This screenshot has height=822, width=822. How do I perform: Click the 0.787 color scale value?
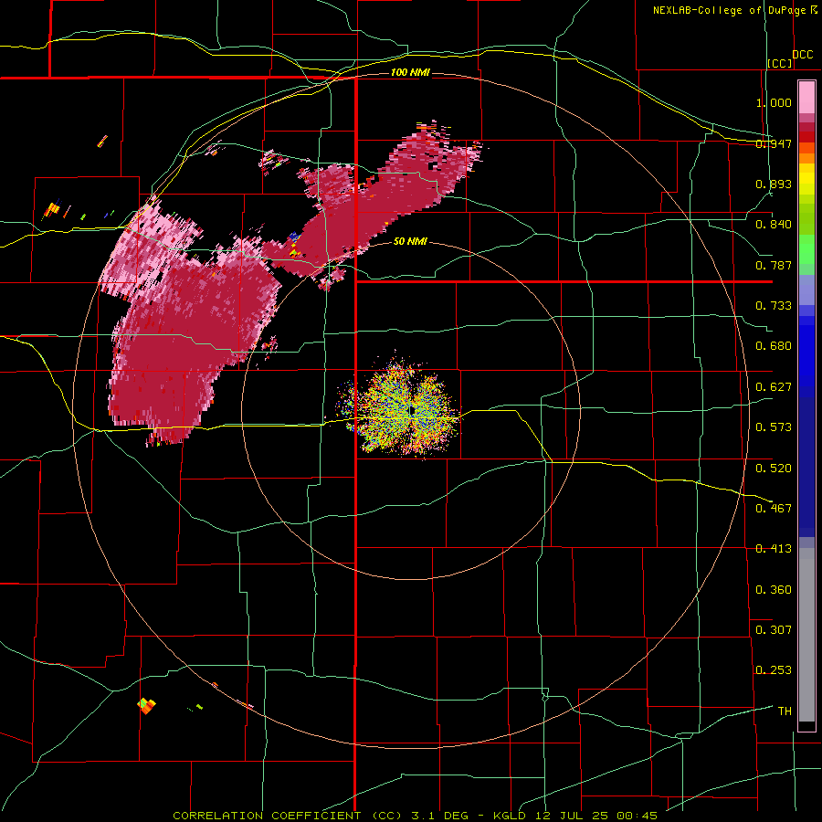pos(774,265)
